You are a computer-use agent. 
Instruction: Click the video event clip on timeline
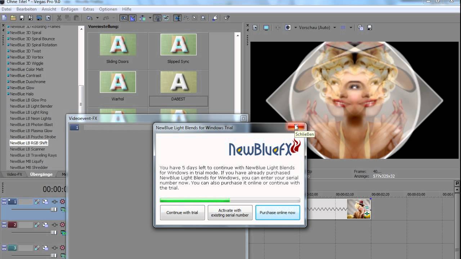359,209
